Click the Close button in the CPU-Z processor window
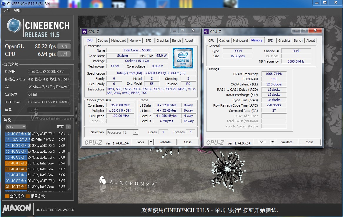Screen dimensions: 343x217 (188, 142)
